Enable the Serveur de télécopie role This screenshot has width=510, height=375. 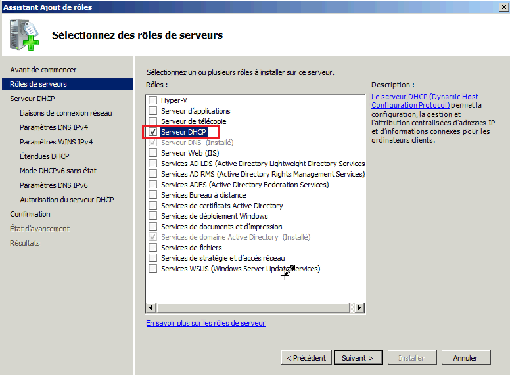[x=152, y=121]
